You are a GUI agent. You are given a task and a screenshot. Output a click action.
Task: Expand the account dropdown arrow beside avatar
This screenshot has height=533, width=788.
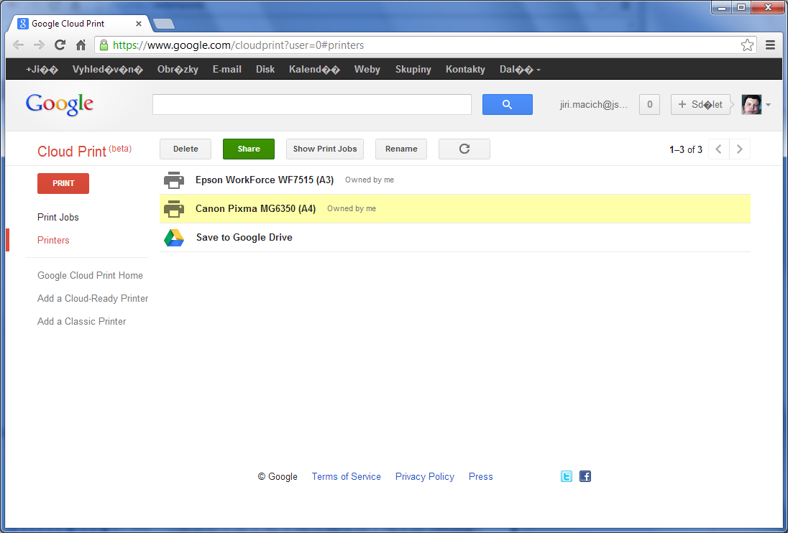[x=768, y=105]
